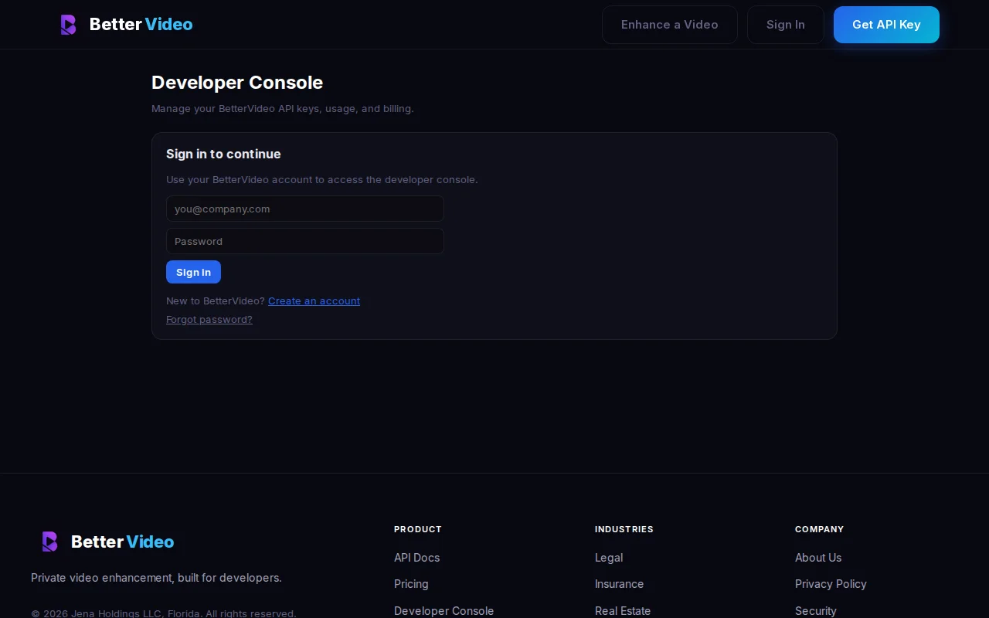The image size is (989, 618).
Task: Go to Pricing footer link
Action: 411,584
